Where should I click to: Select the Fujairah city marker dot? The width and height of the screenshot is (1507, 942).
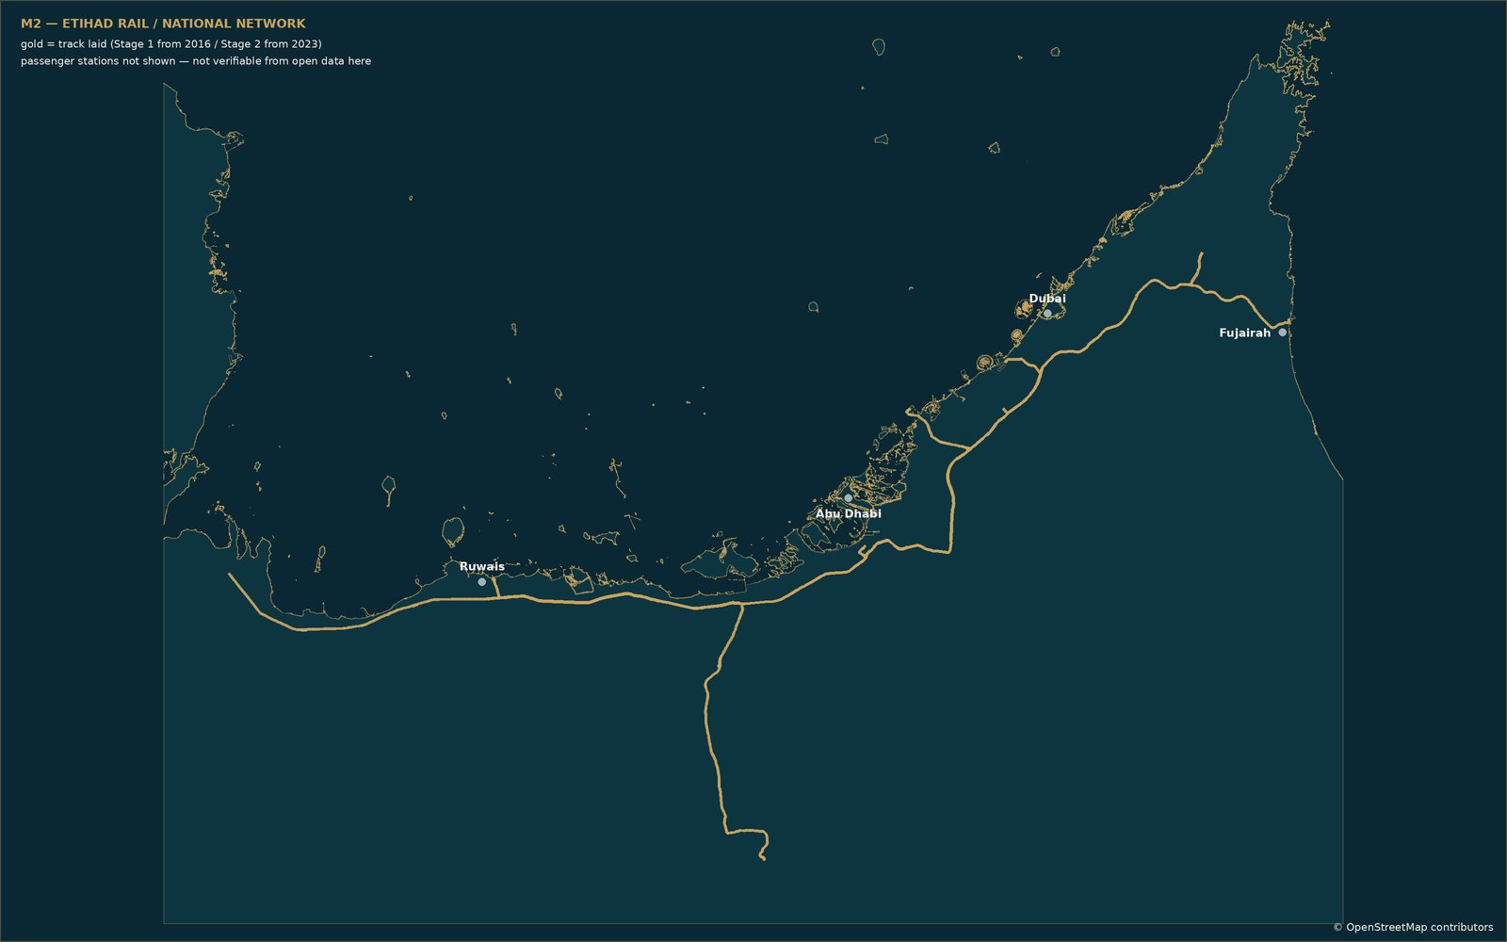point(1282,333)
